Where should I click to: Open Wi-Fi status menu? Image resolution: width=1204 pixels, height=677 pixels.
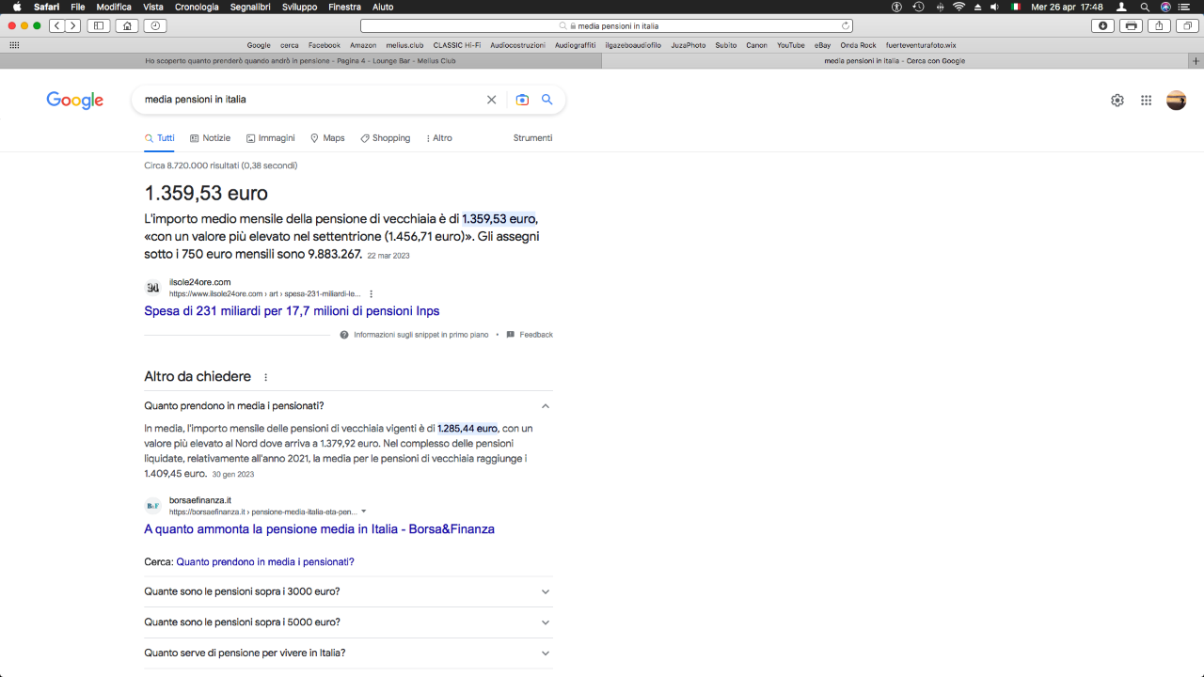click(x=959, y=7)
